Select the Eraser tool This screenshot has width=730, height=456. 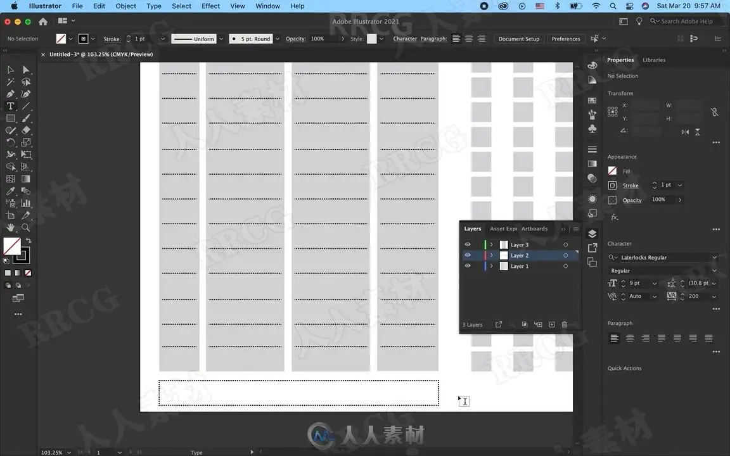point(25,130)
